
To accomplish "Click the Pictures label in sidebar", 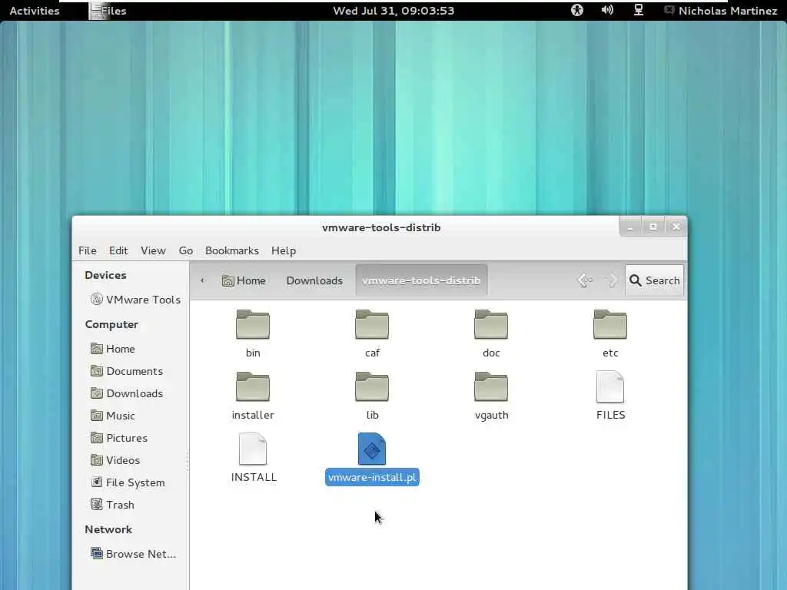I will tap(127, 438).
